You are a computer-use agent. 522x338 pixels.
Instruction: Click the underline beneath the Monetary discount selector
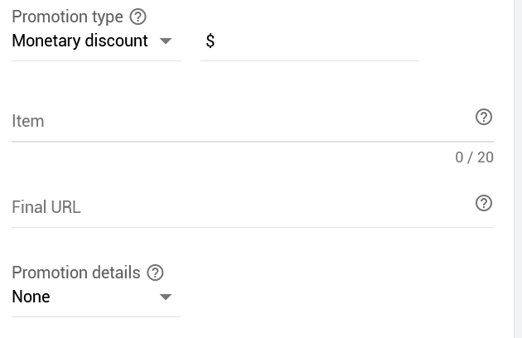pos(96,60)
